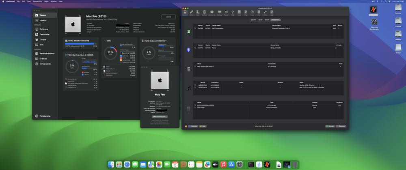Open the Framebuffer menu in menu bar
Screen dimensions: 406x170
[x=38, y=1]
